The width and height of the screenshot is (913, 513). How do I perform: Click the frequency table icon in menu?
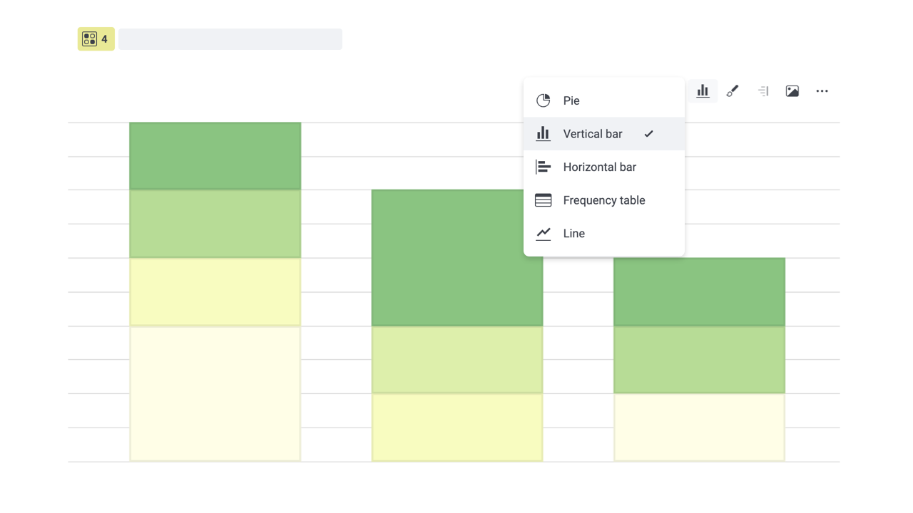tap(544, 200)
